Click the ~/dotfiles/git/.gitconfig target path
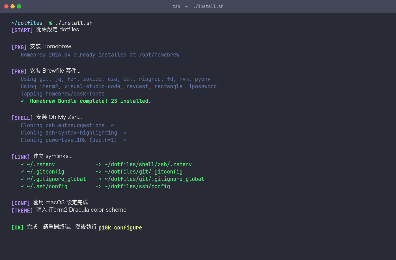Image resolution: width=396 pixels, height=260 pixels. tap(143, 172)
